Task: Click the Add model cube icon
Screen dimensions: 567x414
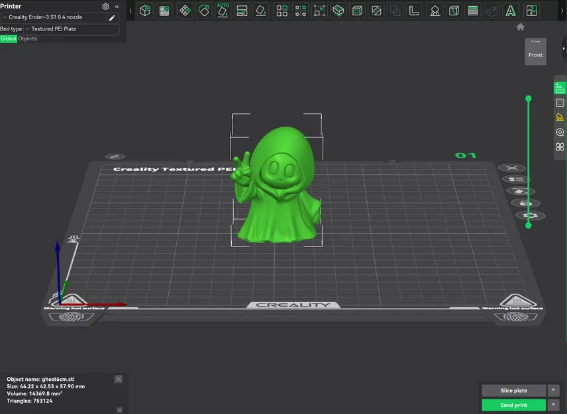Action: coord(145,11)
